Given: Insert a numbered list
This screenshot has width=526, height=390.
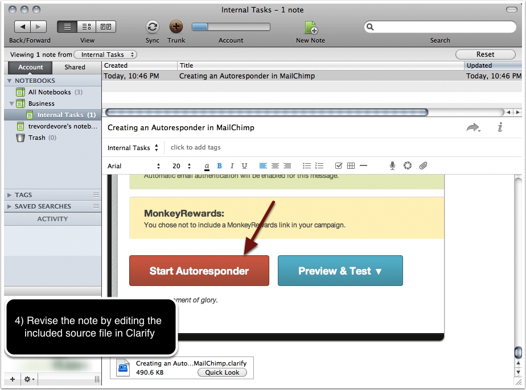Looking at the screenshot, I should (x=319, y=166).
